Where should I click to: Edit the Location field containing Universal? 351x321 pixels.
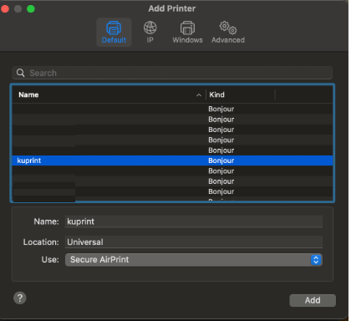click(194, 242)
